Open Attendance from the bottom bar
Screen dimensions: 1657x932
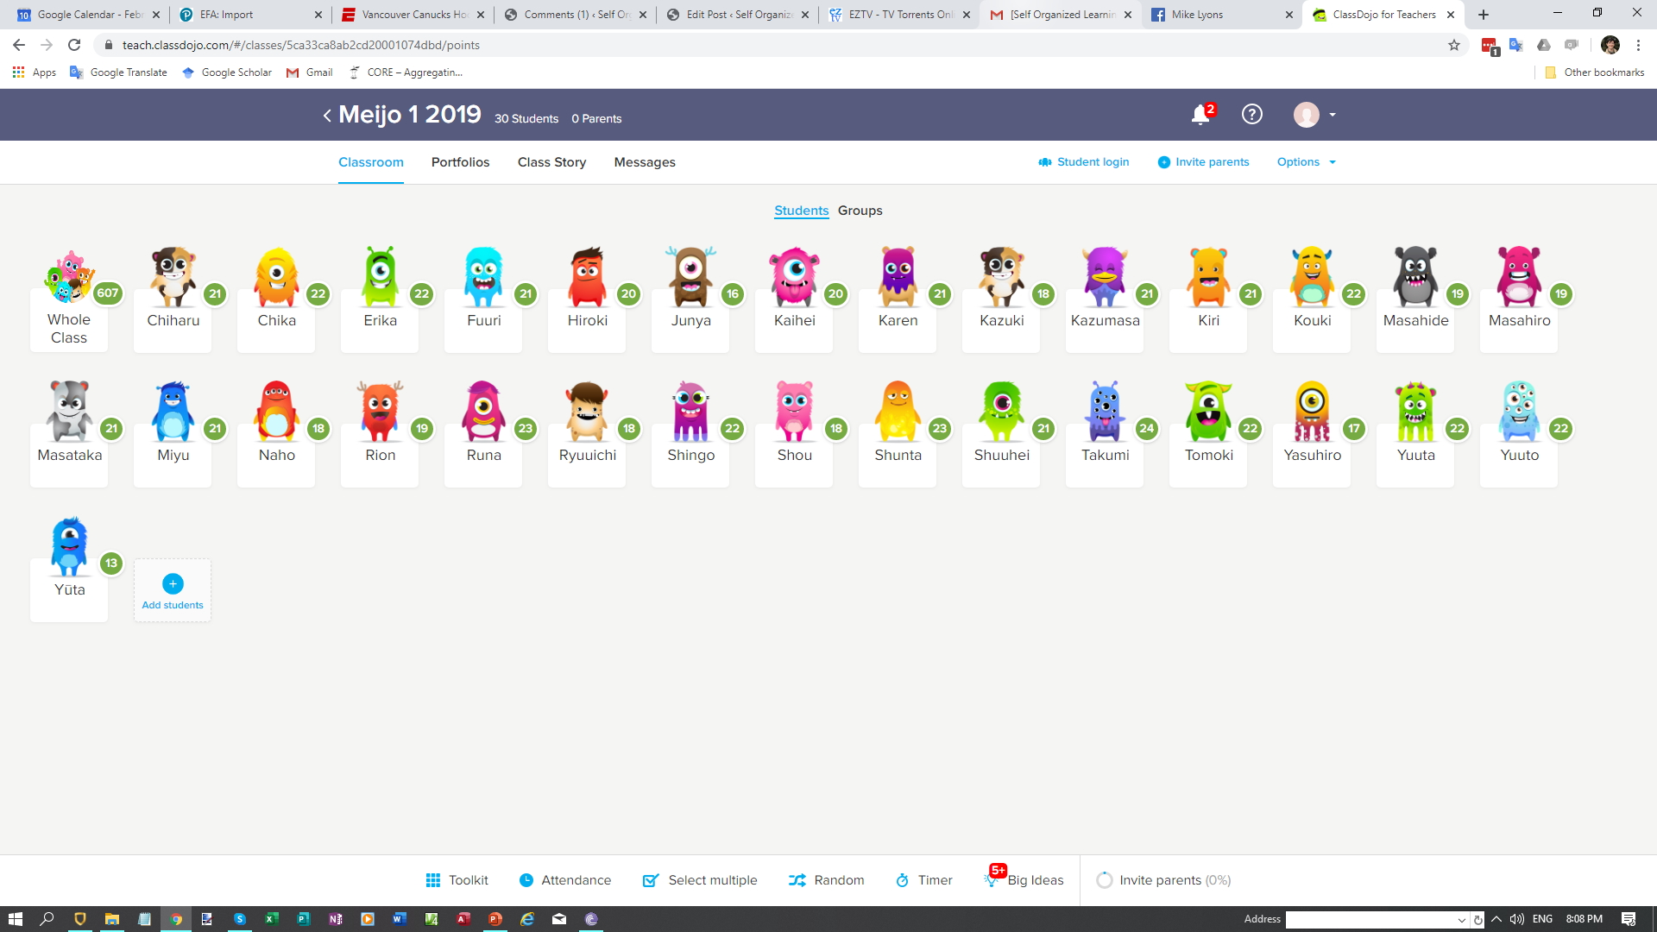[565, 880]
